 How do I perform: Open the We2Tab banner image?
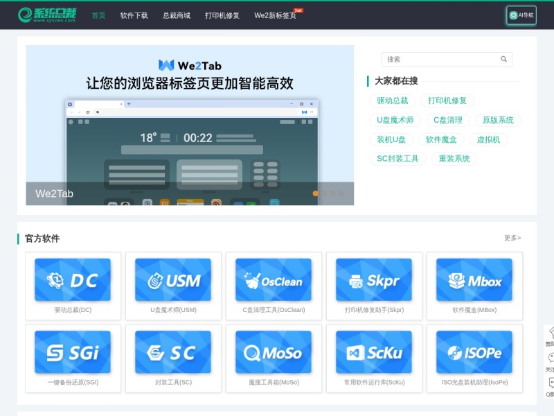tap(190, 125)
